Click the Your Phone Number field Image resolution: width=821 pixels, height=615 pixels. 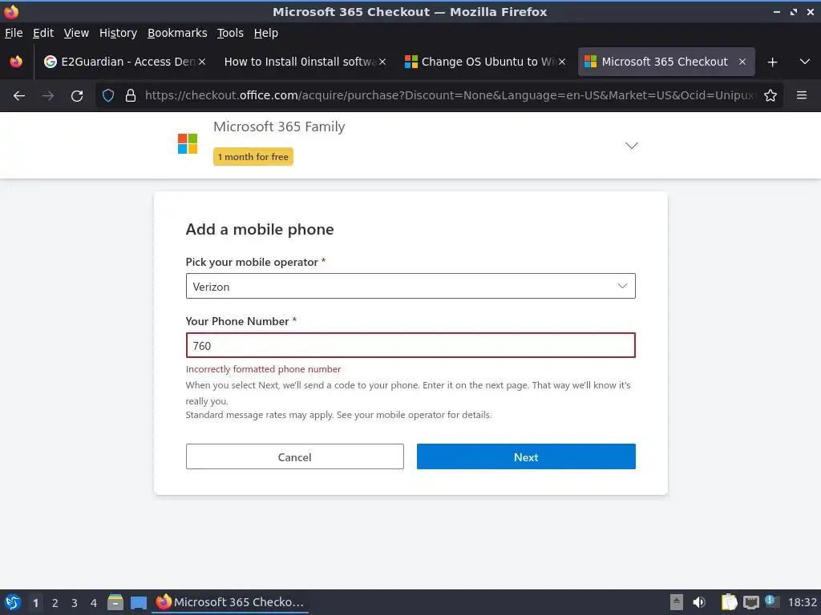click(410, 345)
